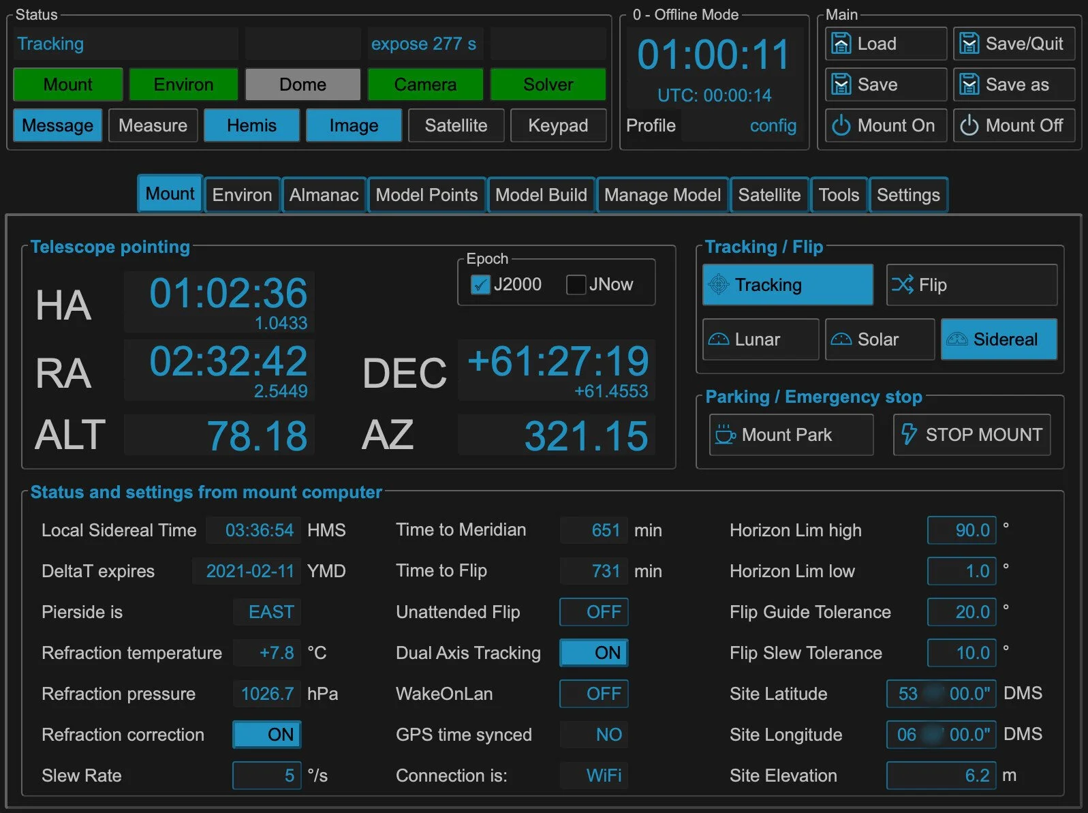Click the green Environ status button
This screenshot has height=813, width=1088.
pos(184,85)
